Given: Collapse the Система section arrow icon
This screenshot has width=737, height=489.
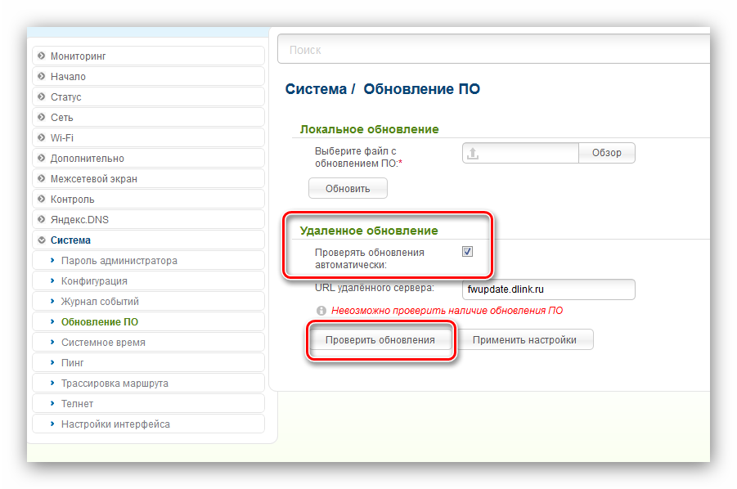Looking at the screenshot, I should [x=42, y=240].
